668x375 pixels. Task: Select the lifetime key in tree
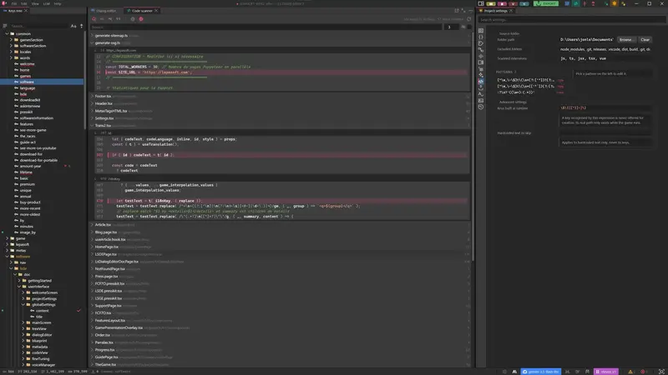[26, 172]
